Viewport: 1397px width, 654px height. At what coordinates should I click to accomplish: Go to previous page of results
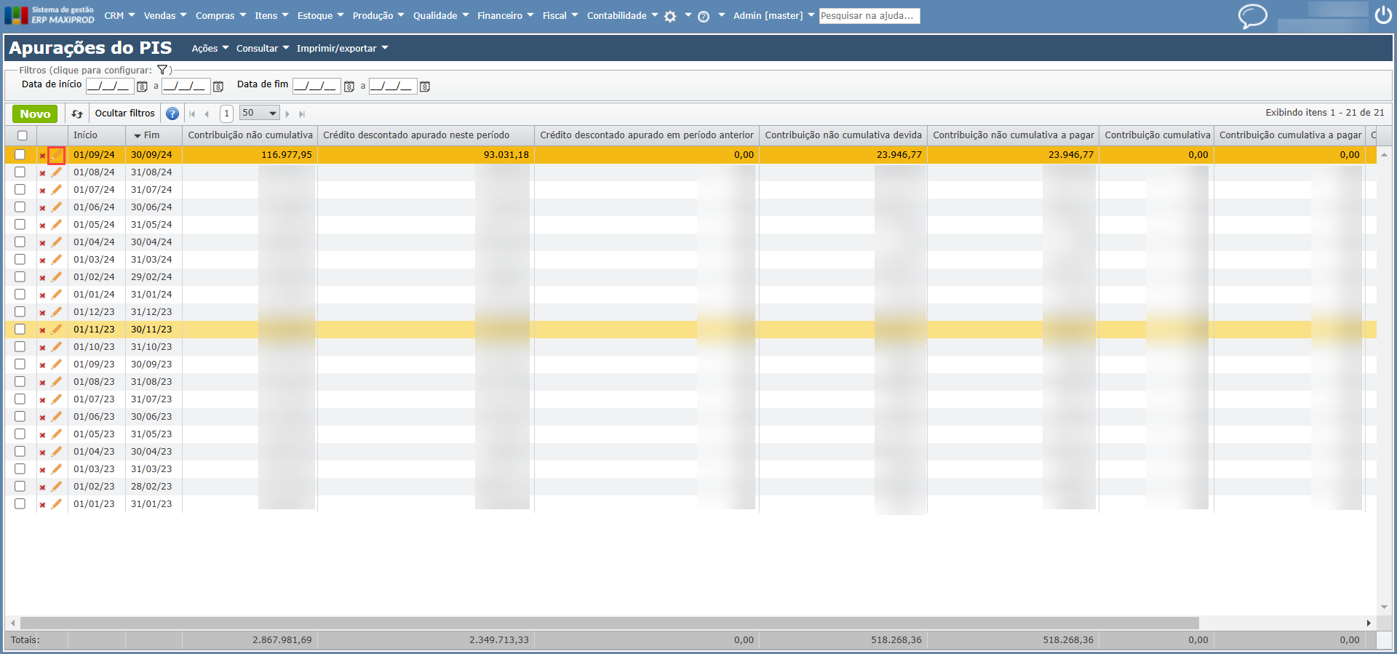pos(207,114)
